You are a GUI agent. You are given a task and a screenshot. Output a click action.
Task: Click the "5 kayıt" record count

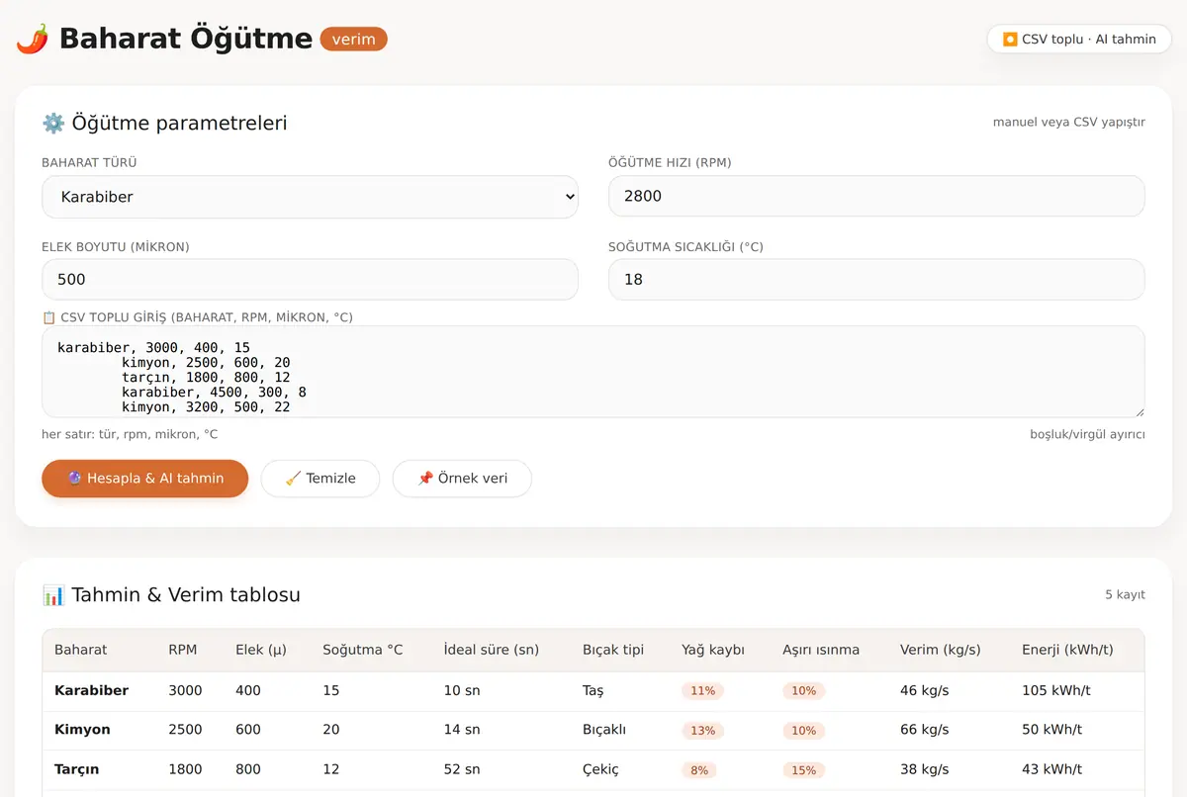[x=1126, y=594]
